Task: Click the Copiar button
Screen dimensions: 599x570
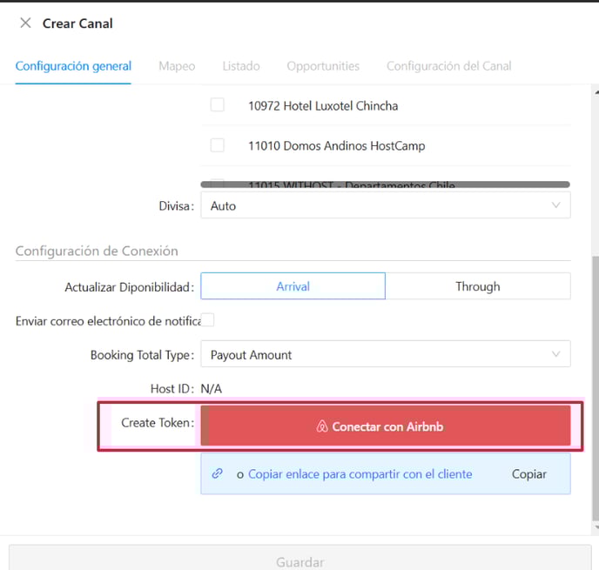Action: point(528,474)
